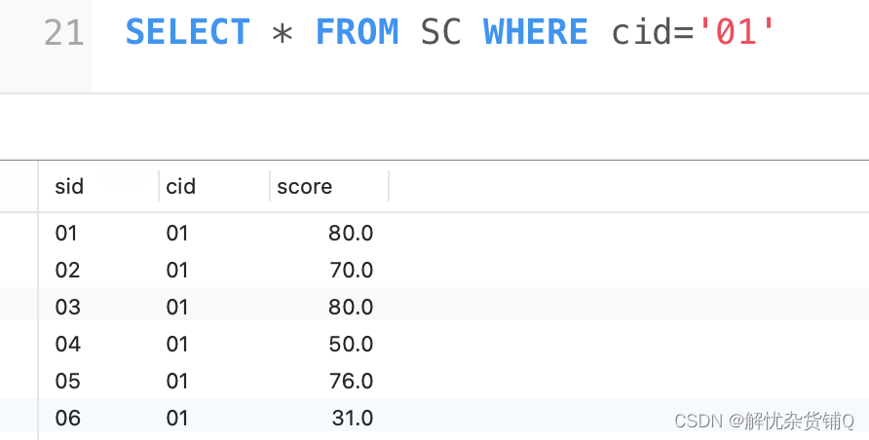Select the score cell showing 76.0
869x440 pixels.
point(351,381)
